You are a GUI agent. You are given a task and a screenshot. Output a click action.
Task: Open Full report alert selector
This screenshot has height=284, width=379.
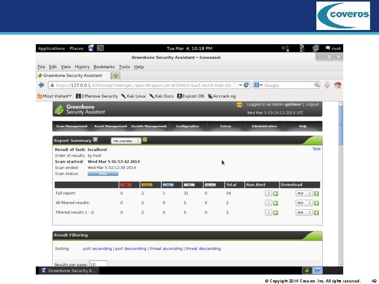tap(268, 194)
